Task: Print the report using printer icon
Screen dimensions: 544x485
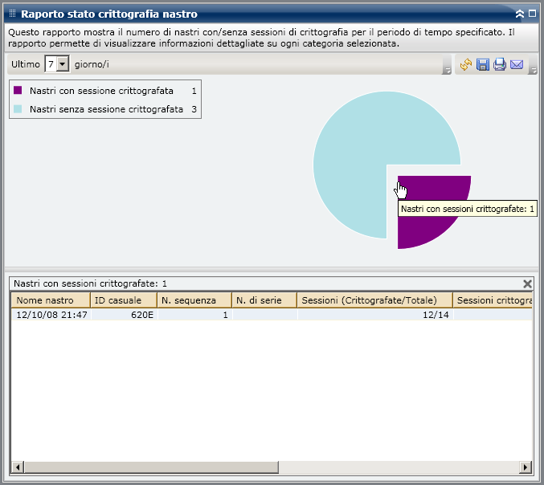Action: [500, 64]
